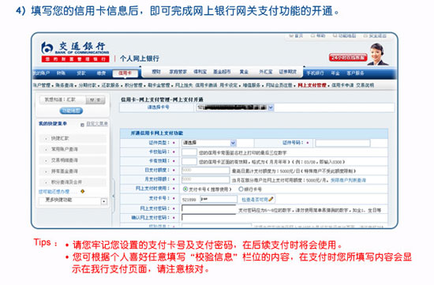Open the 家庭管家 menu

(x=178, y=72)
